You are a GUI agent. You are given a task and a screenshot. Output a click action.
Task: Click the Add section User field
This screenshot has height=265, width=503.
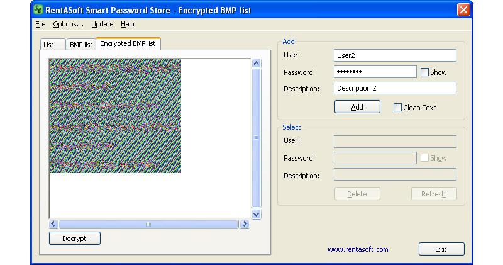pos(395,55)
